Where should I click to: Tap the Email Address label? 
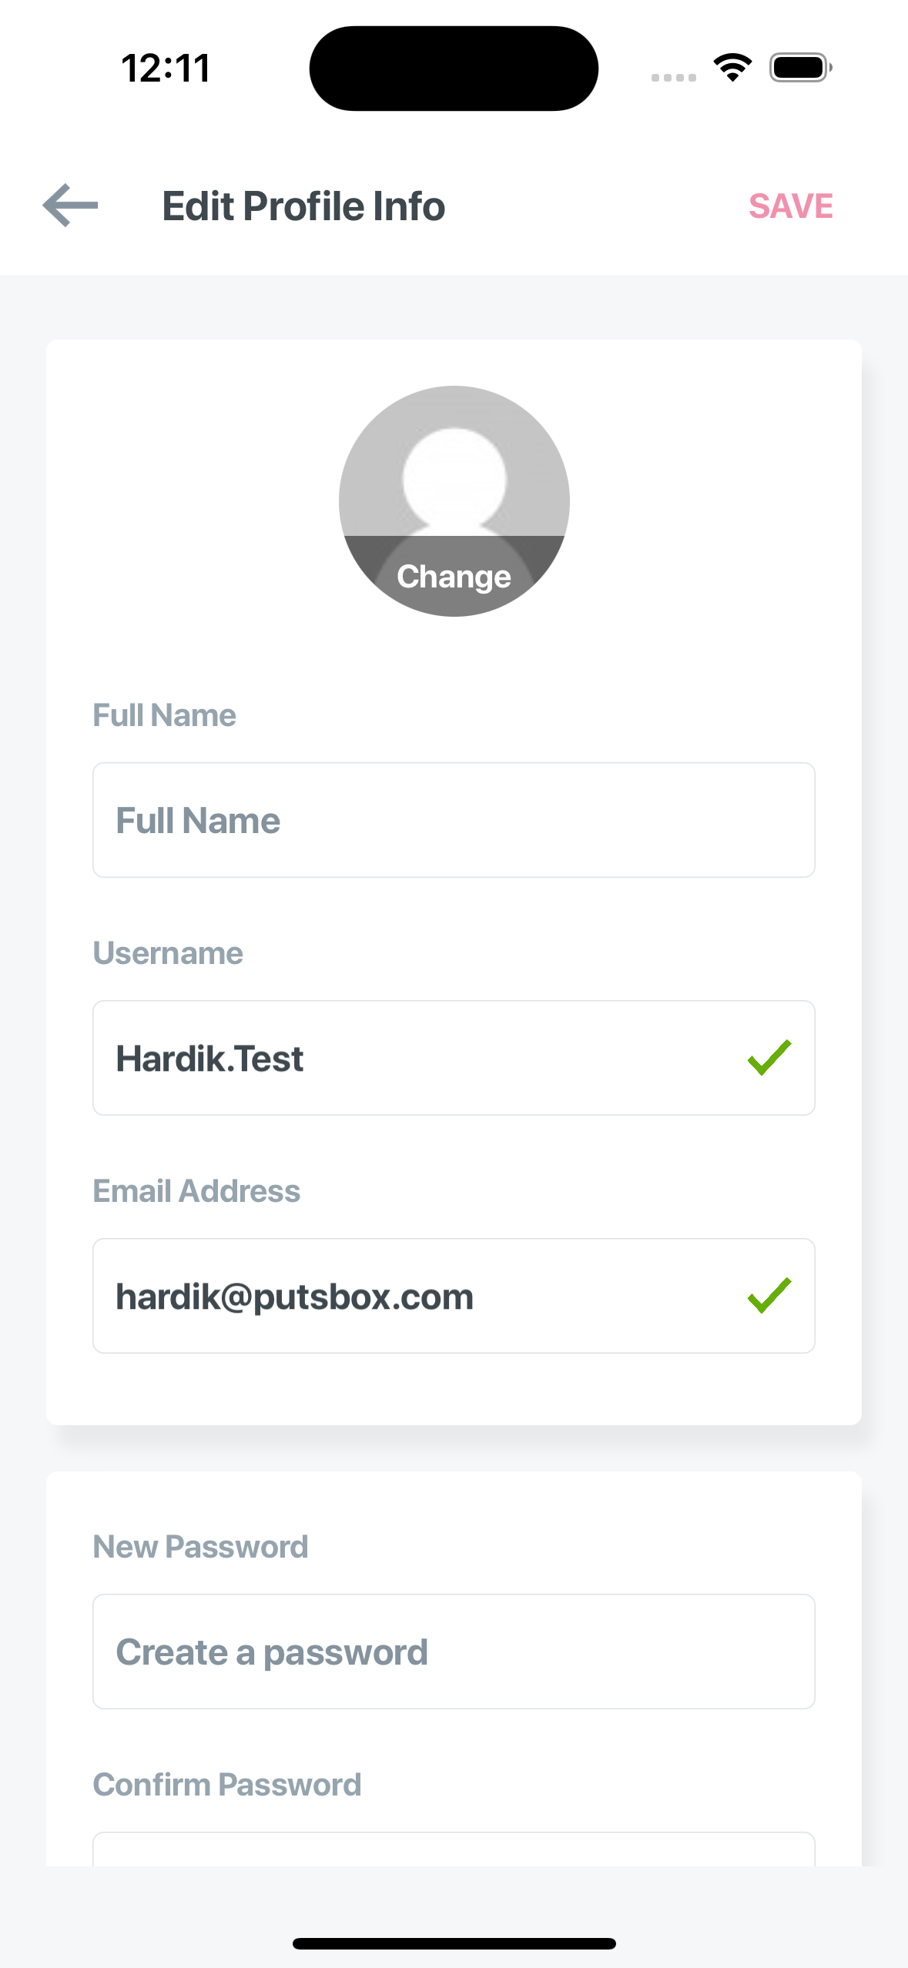point(196,1191)
